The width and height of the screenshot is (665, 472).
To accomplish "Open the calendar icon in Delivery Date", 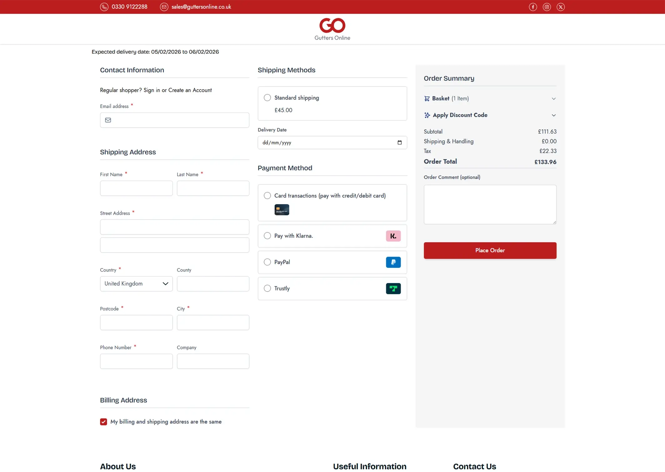I will (x=399, y=143).
